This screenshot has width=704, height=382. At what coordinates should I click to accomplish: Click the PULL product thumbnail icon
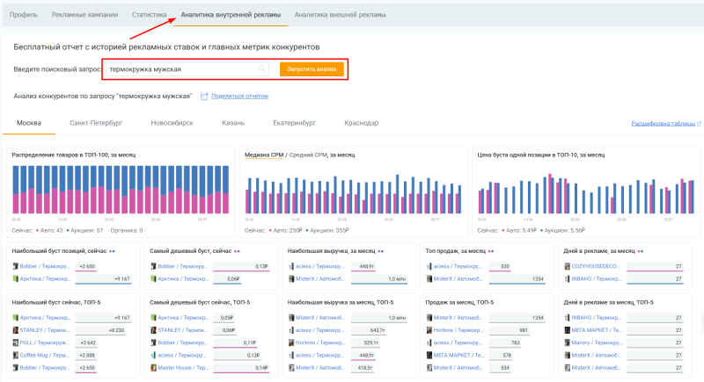16,342
